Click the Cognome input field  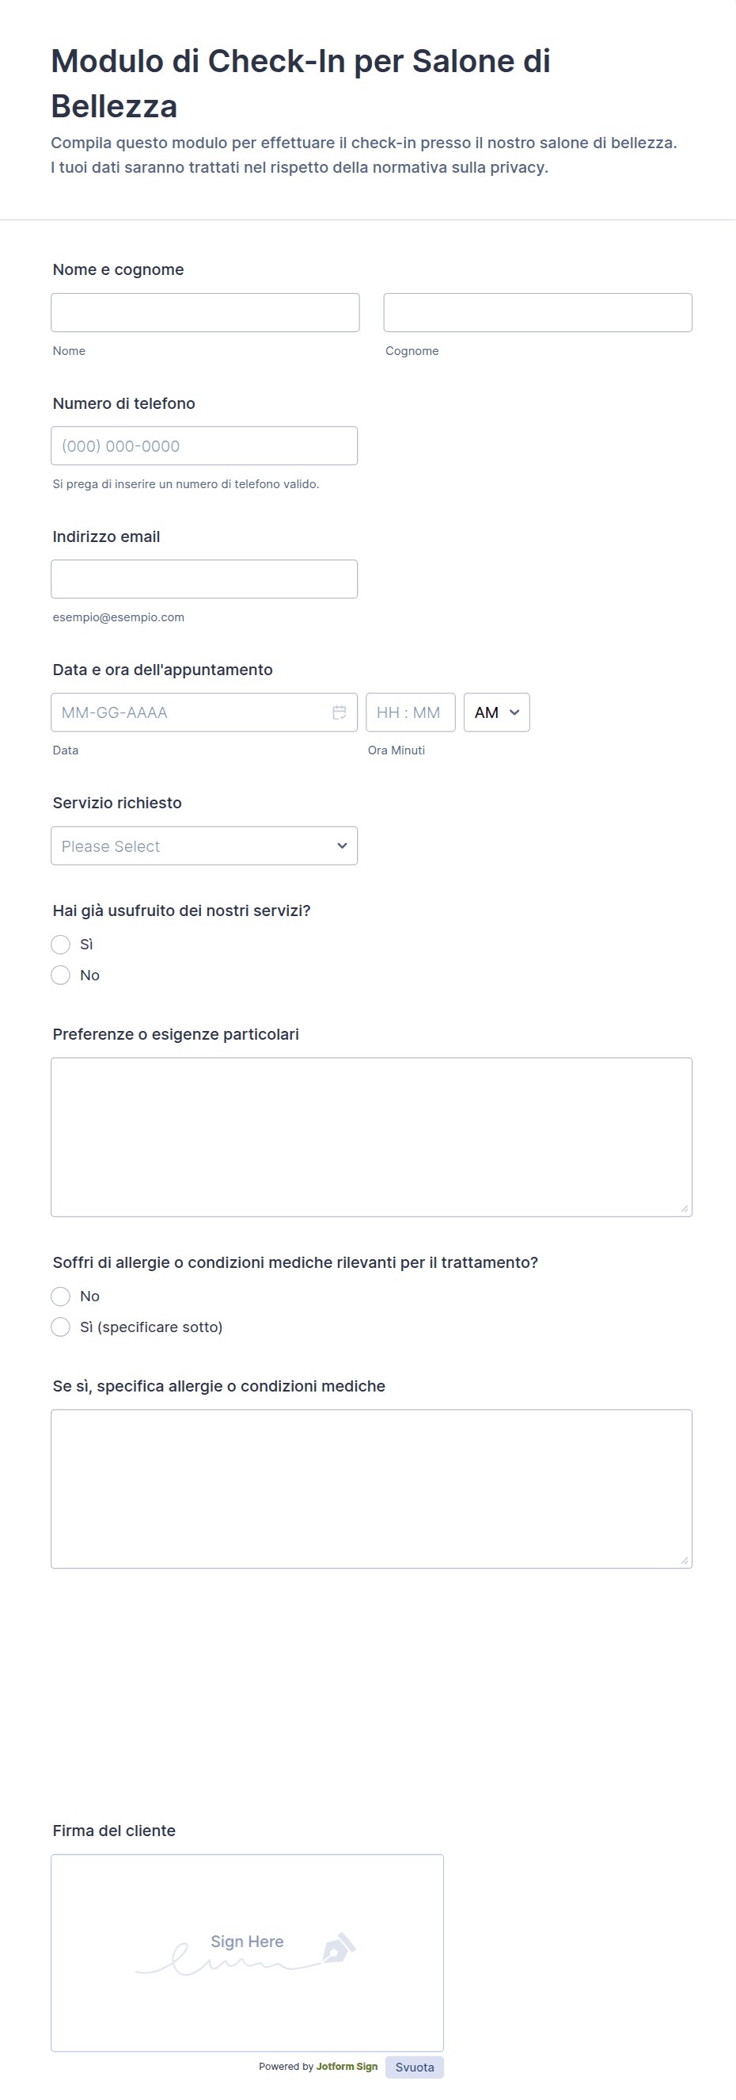pyautogui.click(x=537, y=312)
